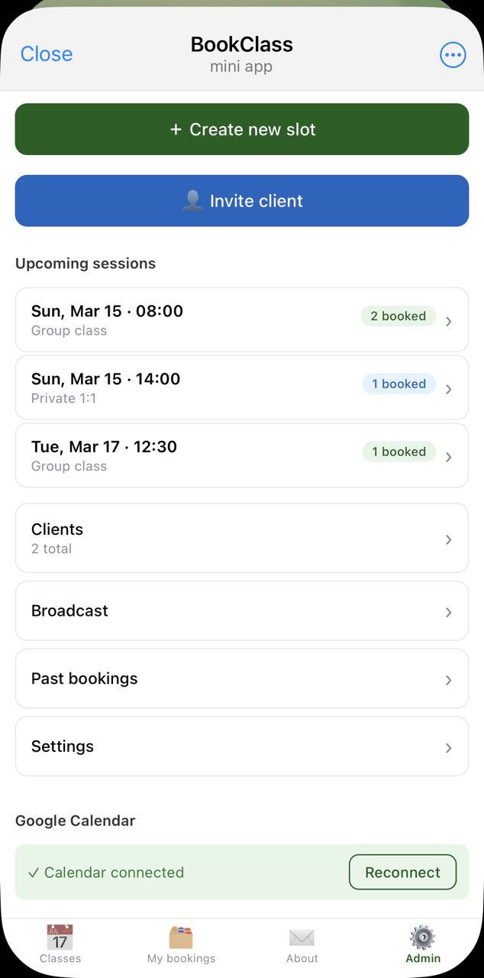Open the three-dot menu in the header

453,54
